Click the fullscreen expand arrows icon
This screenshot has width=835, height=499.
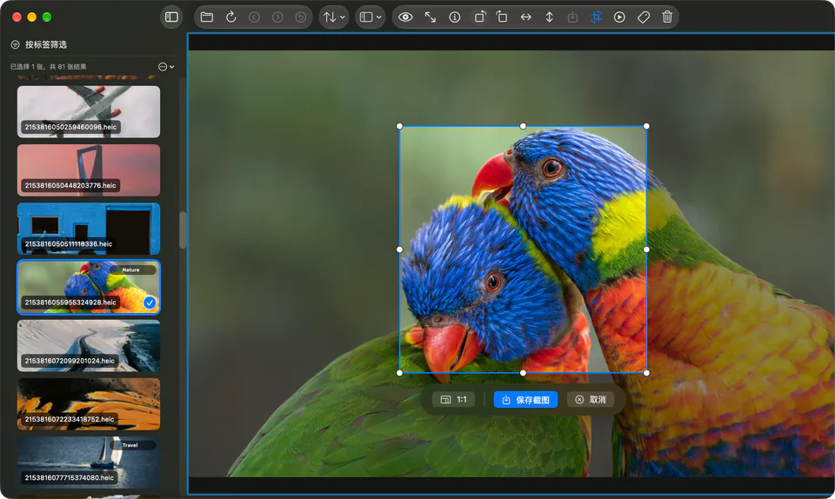pyautogui.click(x=431, y=17)
